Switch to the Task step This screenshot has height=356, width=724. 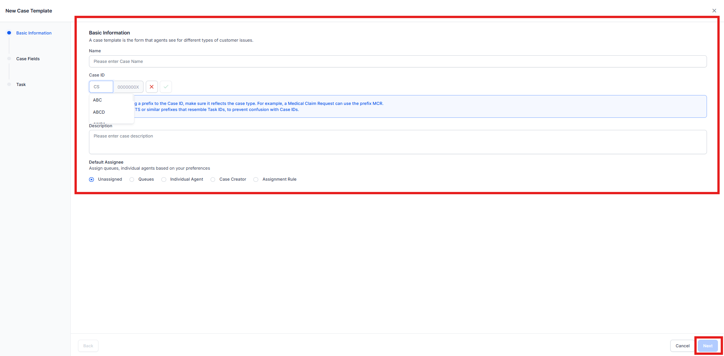(21, 84)
